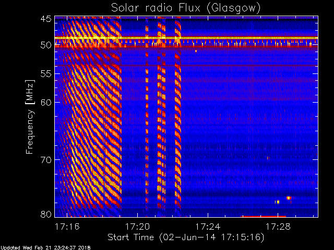Click the 80 MHz frequency tick label
This screenshot has width=334, height=250.
tap(46, 214)
